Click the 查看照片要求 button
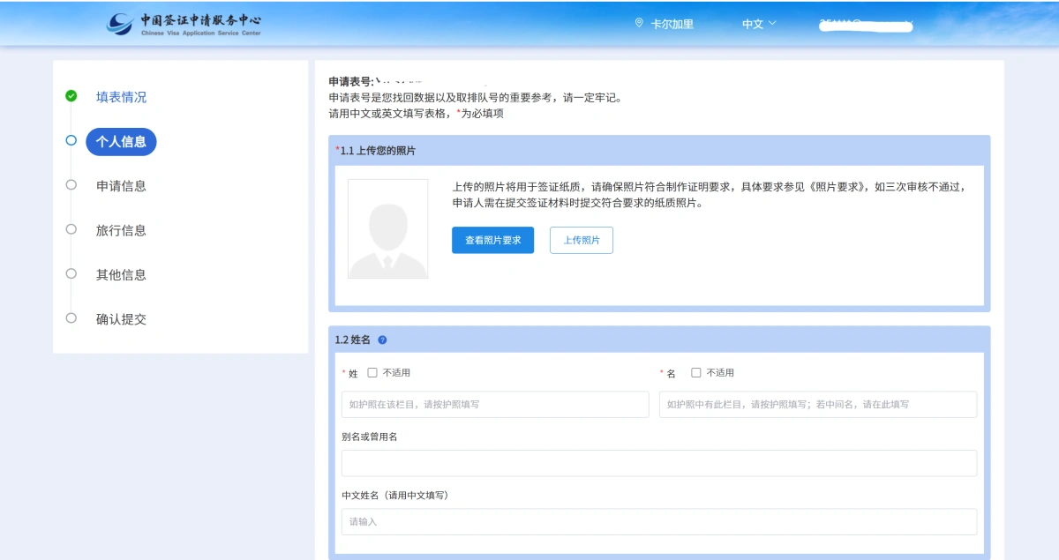This screenshot has height=560, width=1059. [492, 240]
